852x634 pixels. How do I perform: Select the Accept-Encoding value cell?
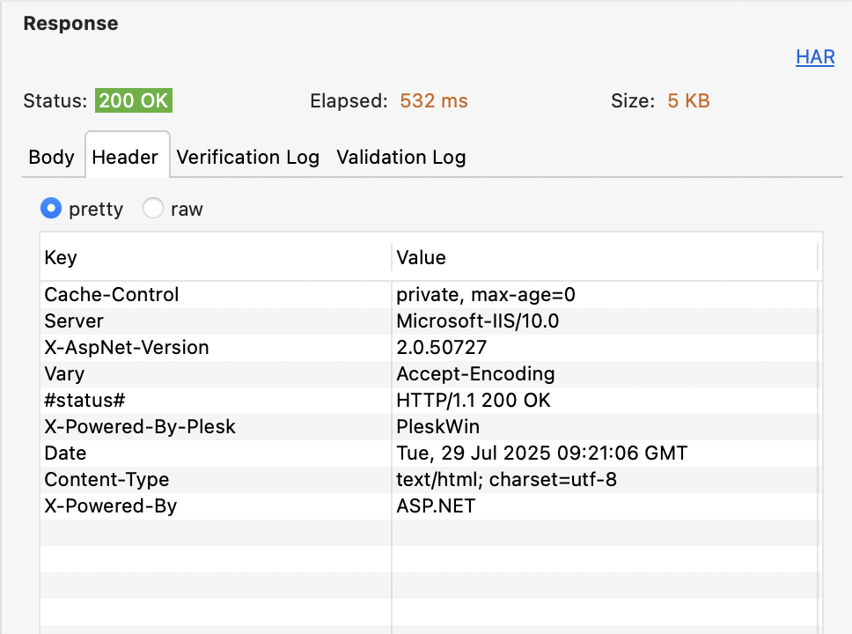(x=604, y=374)
